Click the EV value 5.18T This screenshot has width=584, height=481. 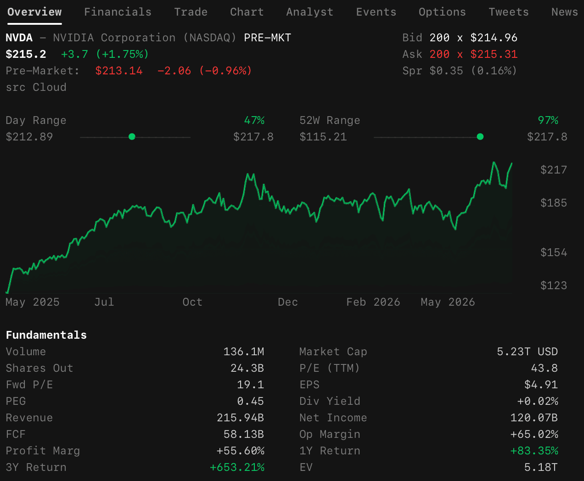[541, 467]
